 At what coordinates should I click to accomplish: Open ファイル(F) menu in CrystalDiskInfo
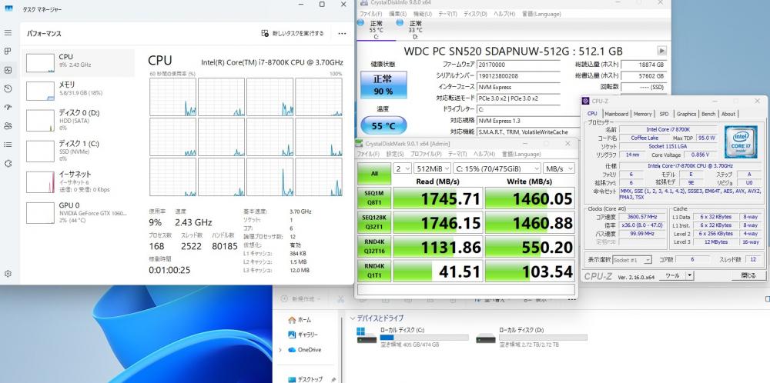tap(370, 14)
